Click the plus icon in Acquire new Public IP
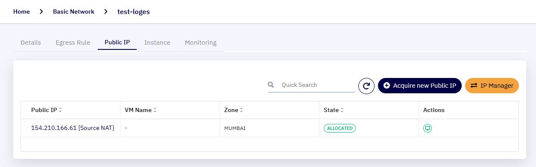536x167 pixels. click(x=387, y=86)
